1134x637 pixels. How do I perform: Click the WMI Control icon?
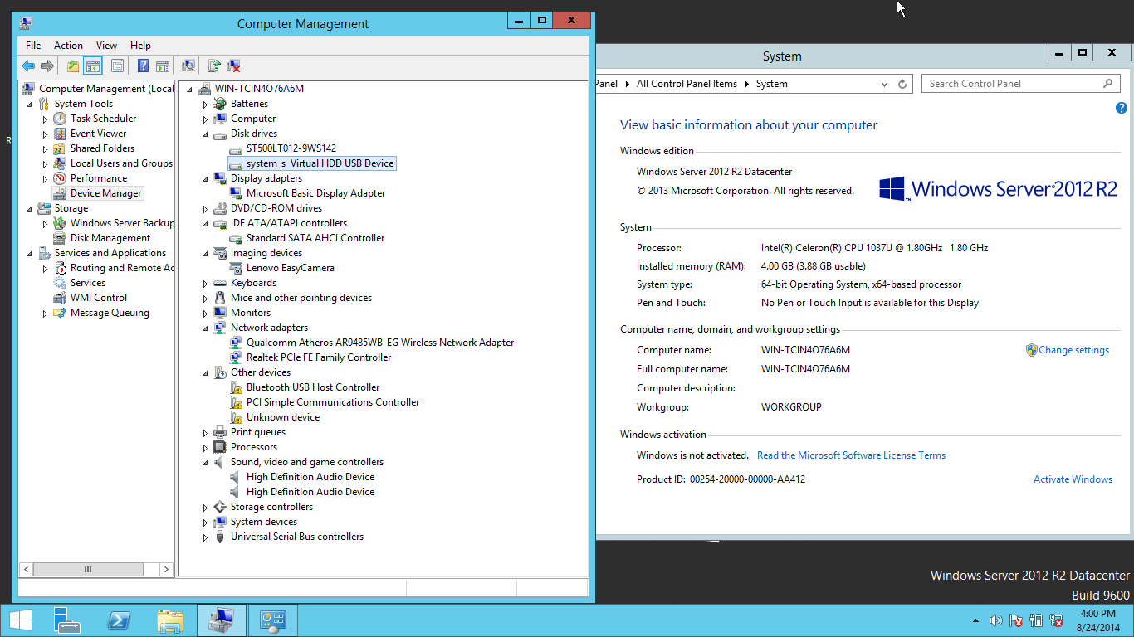(x=60, y=298)
